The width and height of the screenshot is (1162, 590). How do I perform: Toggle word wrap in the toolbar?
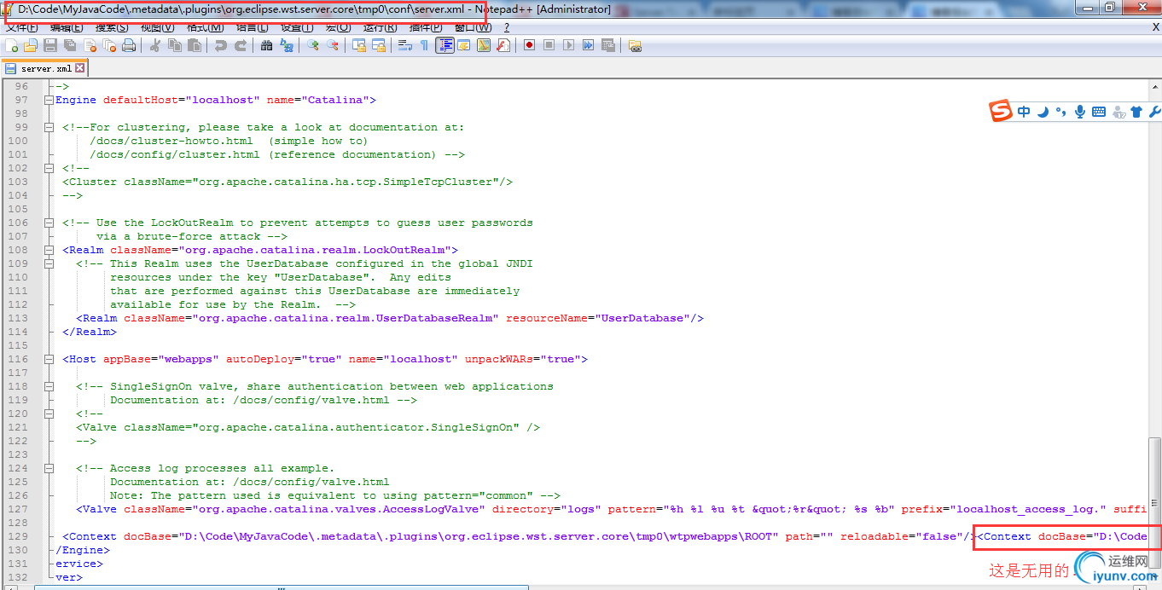point(405,45)
